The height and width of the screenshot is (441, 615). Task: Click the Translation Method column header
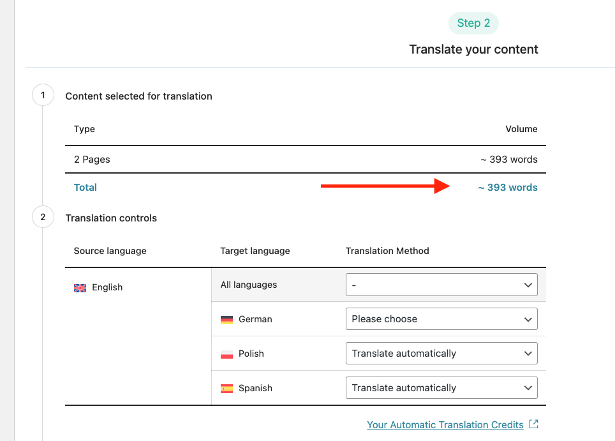tap(387, 251)
